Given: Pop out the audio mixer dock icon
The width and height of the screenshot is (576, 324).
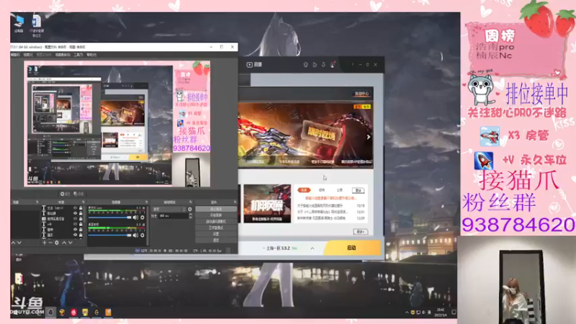Looking at the screenshot, I should click(x=147, y=202).
